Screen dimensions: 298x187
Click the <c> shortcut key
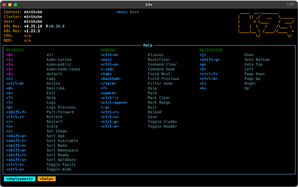pos(10,79)
